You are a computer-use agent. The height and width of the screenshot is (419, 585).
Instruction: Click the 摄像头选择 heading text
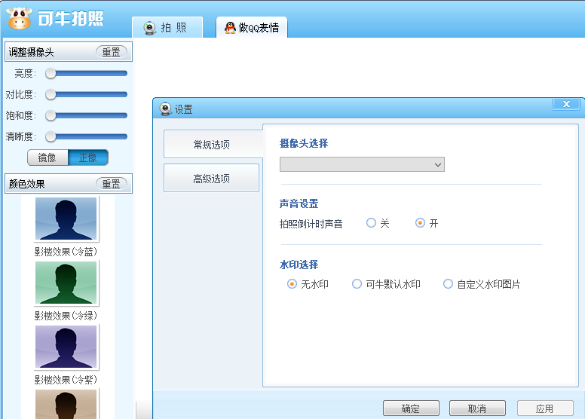pyautogui.click(x=304, y=143)
